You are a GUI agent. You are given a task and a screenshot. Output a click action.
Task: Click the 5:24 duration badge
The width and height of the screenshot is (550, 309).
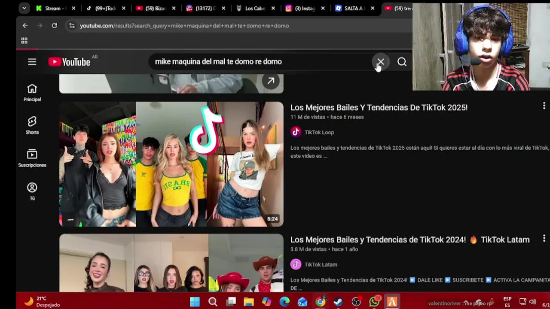tap(272, 219)
